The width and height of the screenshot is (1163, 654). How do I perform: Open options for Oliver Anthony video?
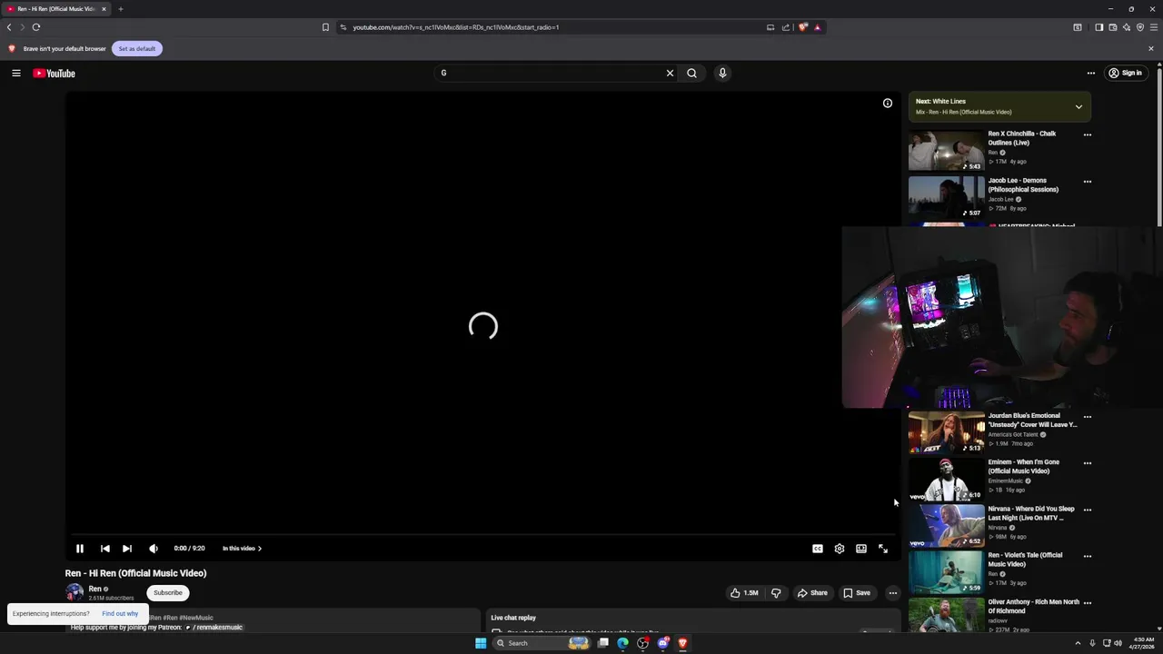tap(1088, 603)
